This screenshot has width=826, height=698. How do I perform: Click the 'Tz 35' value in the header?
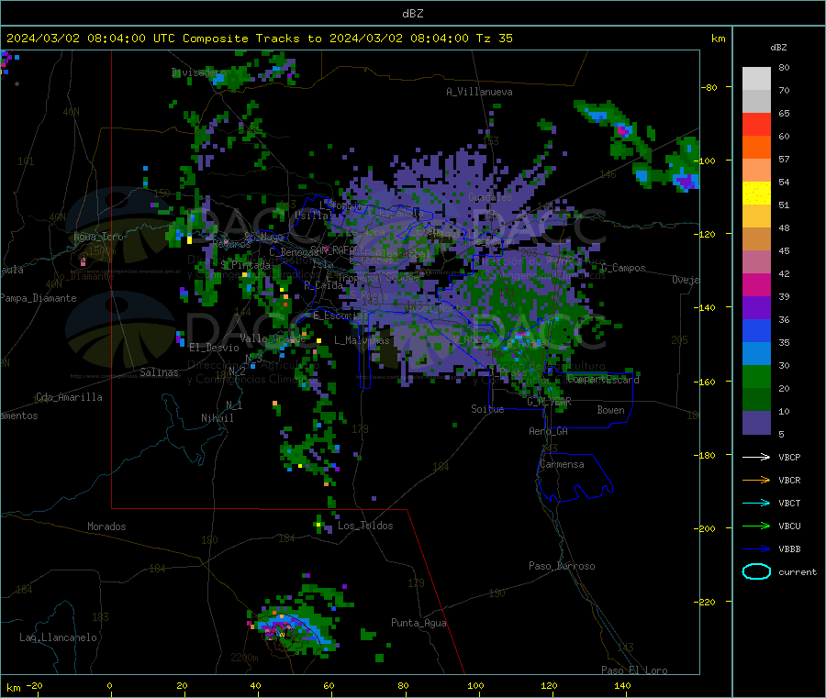(x=494, y=38)
